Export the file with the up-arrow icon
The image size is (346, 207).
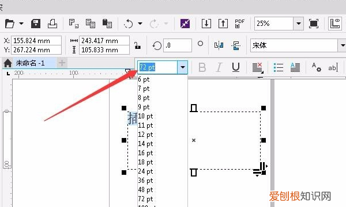point(223,24)
